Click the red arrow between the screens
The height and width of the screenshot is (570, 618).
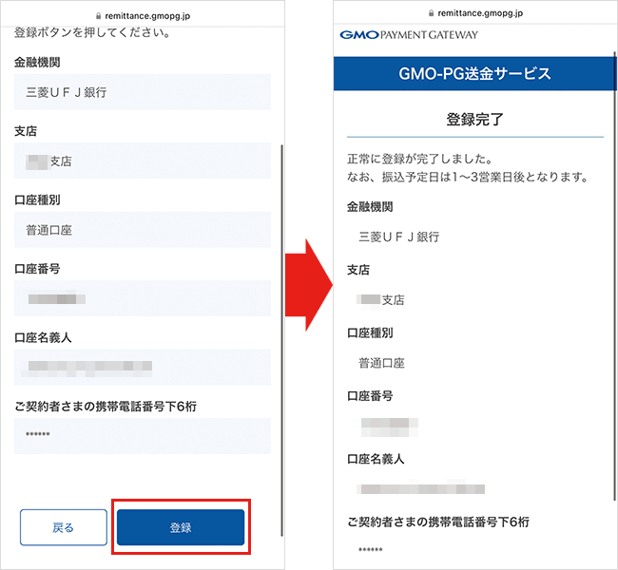pyautogui.click(x=308, y=284)
